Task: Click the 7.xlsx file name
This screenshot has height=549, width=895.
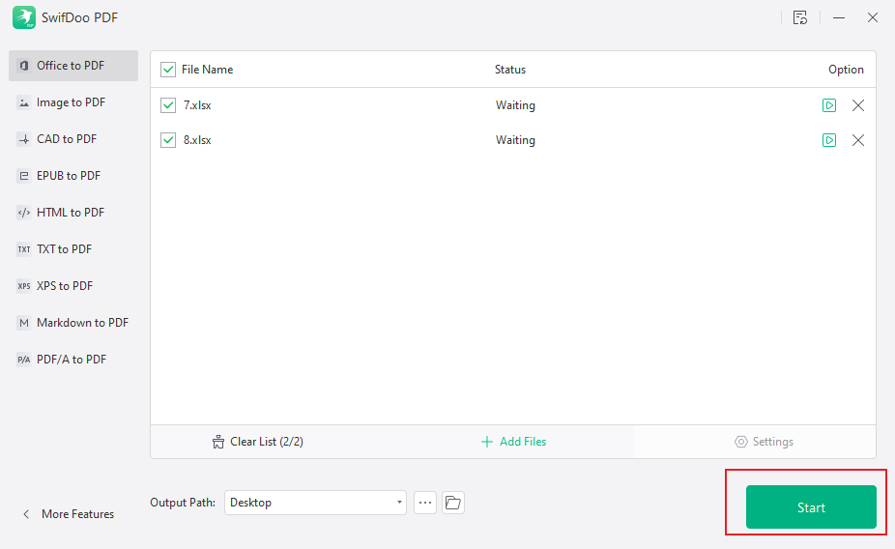Action: 197,105
